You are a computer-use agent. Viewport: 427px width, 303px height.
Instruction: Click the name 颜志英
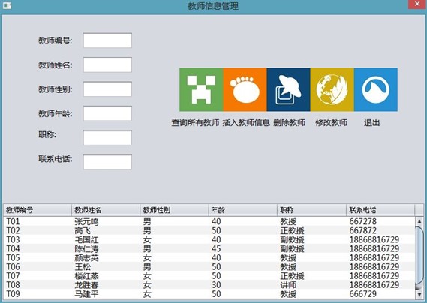(86, 257)
